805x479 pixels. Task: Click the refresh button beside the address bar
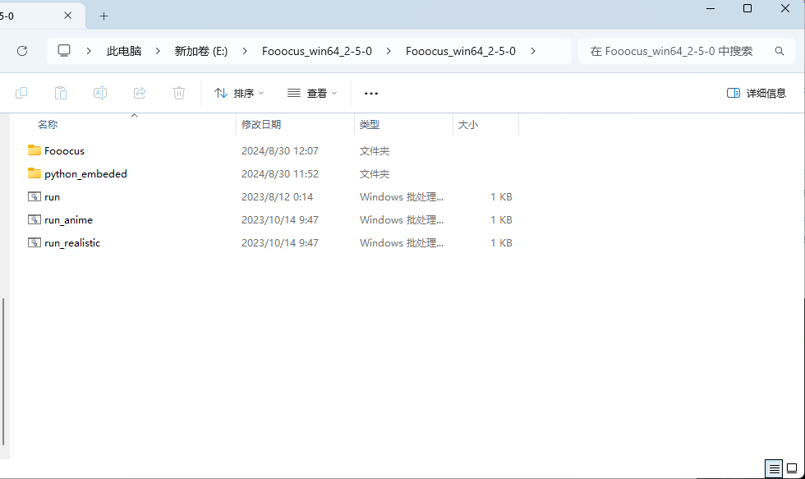22,51
